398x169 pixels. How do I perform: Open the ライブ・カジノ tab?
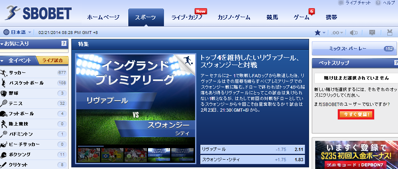[x=187, y=18]
